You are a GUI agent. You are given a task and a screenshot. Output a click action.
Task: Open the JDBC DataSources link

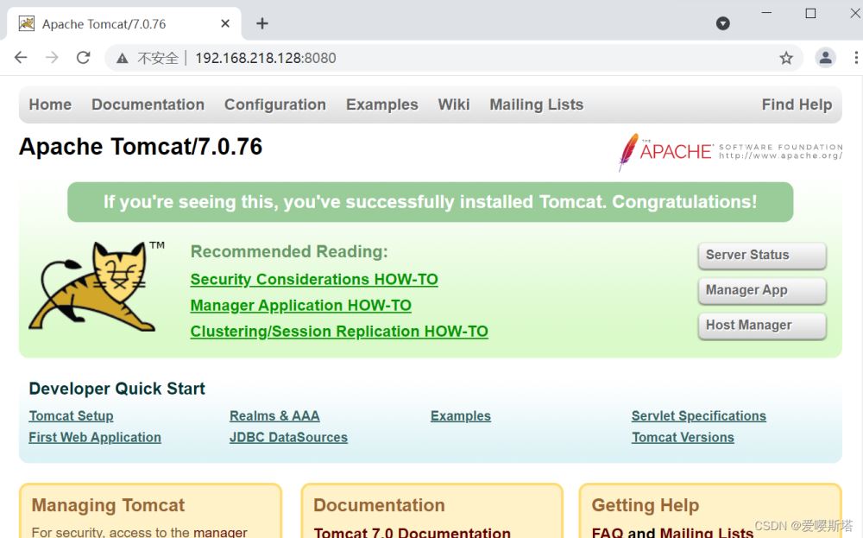288,438
